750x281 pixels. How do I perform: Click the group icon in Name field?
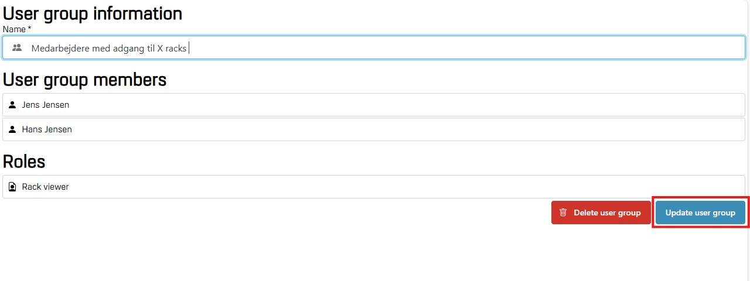pyautogui.click(x=17, y=48)
